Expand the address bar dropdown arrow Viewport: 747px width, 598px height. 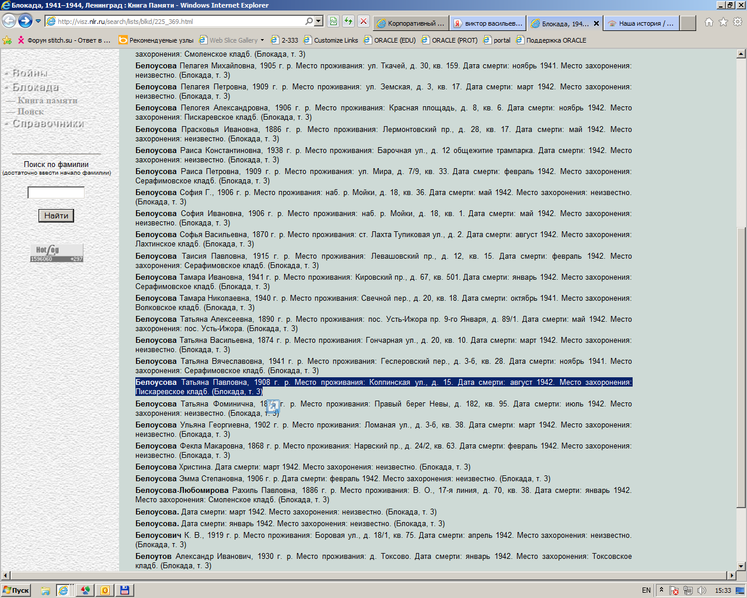(319, 22)
